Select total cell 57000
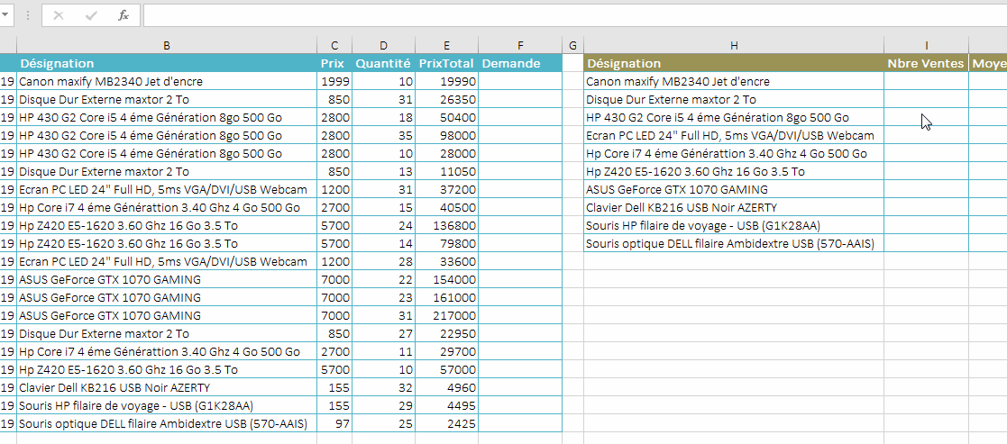1007x444 pixels. click(x=446, y=369)
